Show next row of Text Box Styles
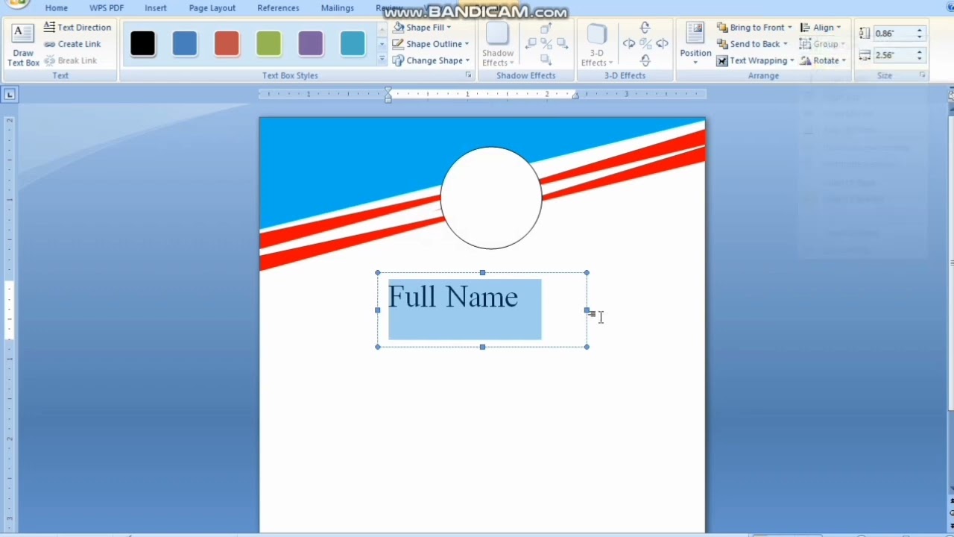The height and width of the screenshot is (537, 954). coord(382,44)
